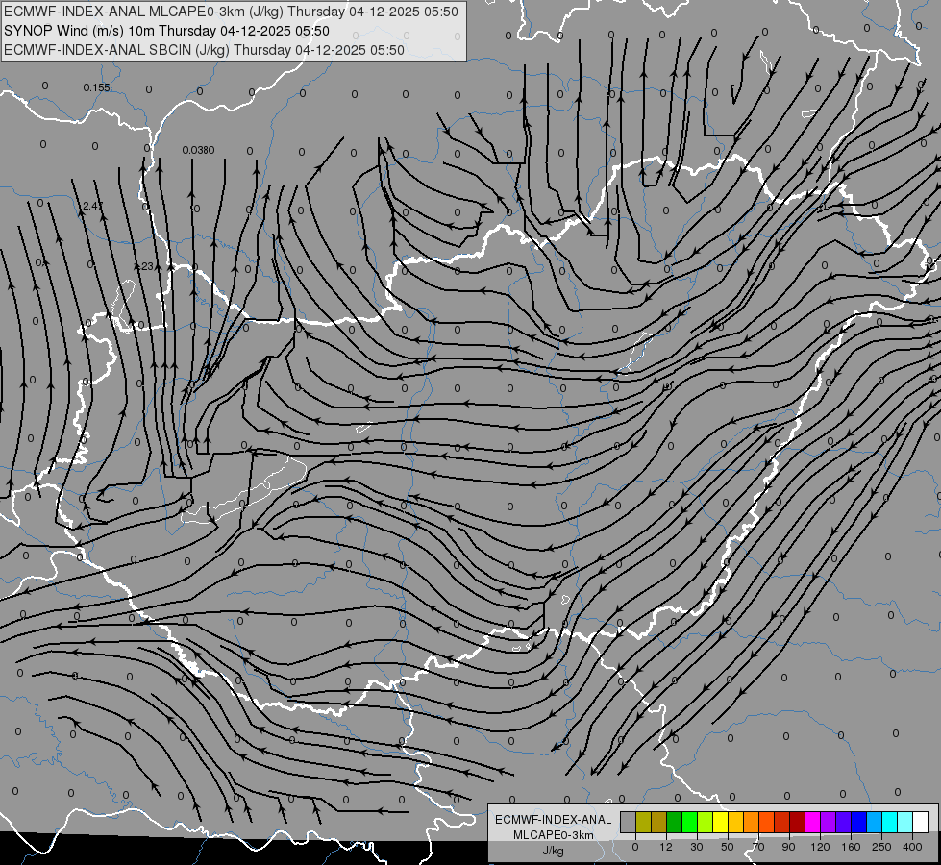Select the pure blue legend swatch
Image resolution: width=941 pixels, height=865 pixels.
(858, 822)
